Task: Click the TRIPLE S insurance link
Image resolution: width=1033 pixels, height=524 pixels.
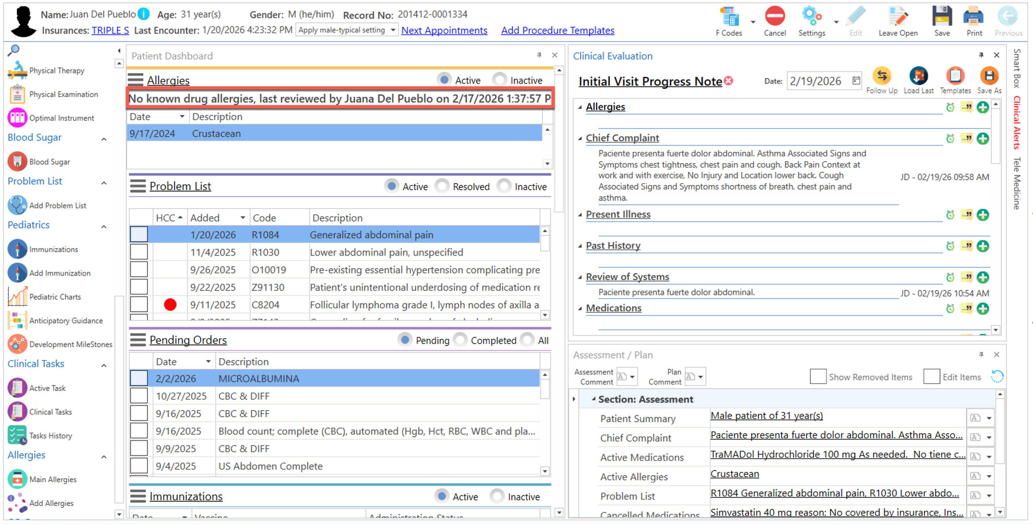Action: coord(110,30)
